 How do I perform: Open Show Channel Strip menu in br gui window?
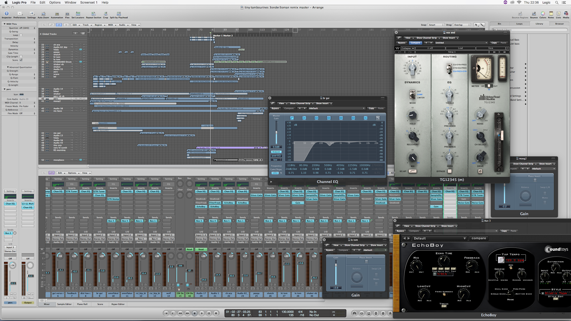pos(301,103)
